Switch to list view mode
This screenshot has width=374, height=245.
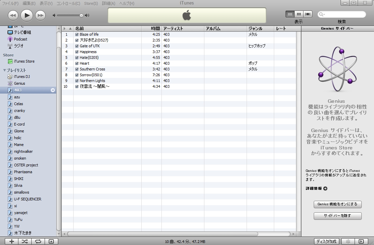290,14
